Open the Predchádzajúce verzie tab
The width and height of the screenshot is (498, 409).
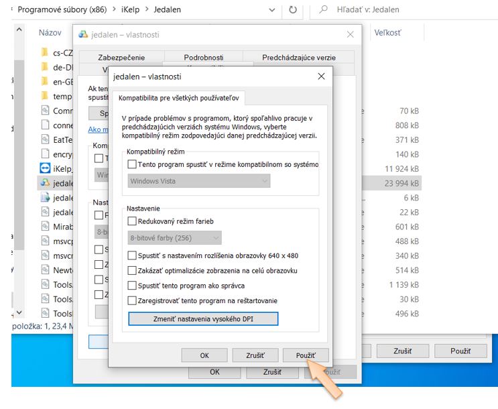pos(300,58)
